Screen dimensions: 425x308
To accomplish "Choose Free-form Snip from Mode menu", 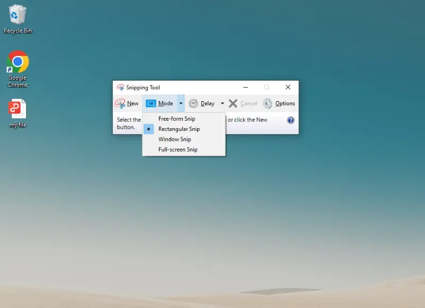I will pyautogui.click(x=177, y=119).
